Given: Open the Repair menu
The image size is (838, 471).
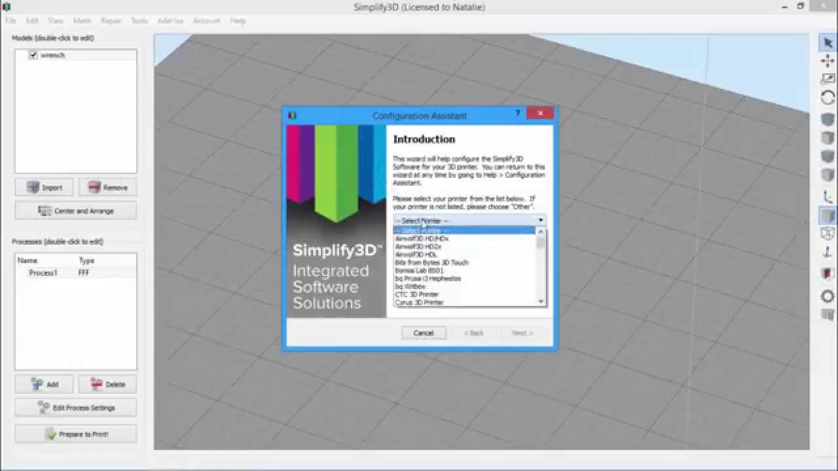Looking at the screenshot, I should [111, 21].
